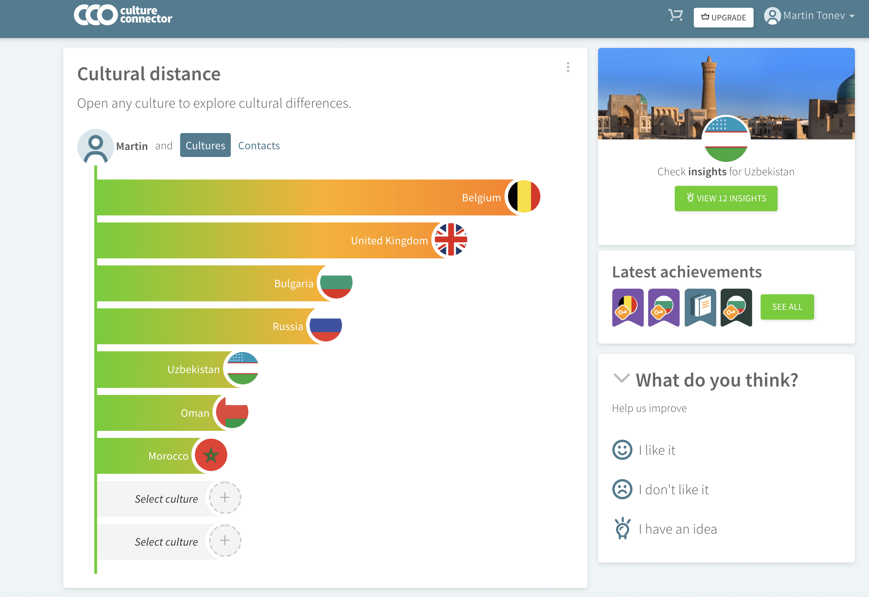869x597 pixels.
Task: Click the lightbulb idea icon
Action: click(623, 528)
